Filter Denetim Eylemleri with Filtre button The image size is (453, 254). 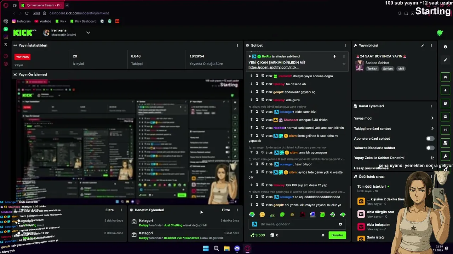coord(226,210)
